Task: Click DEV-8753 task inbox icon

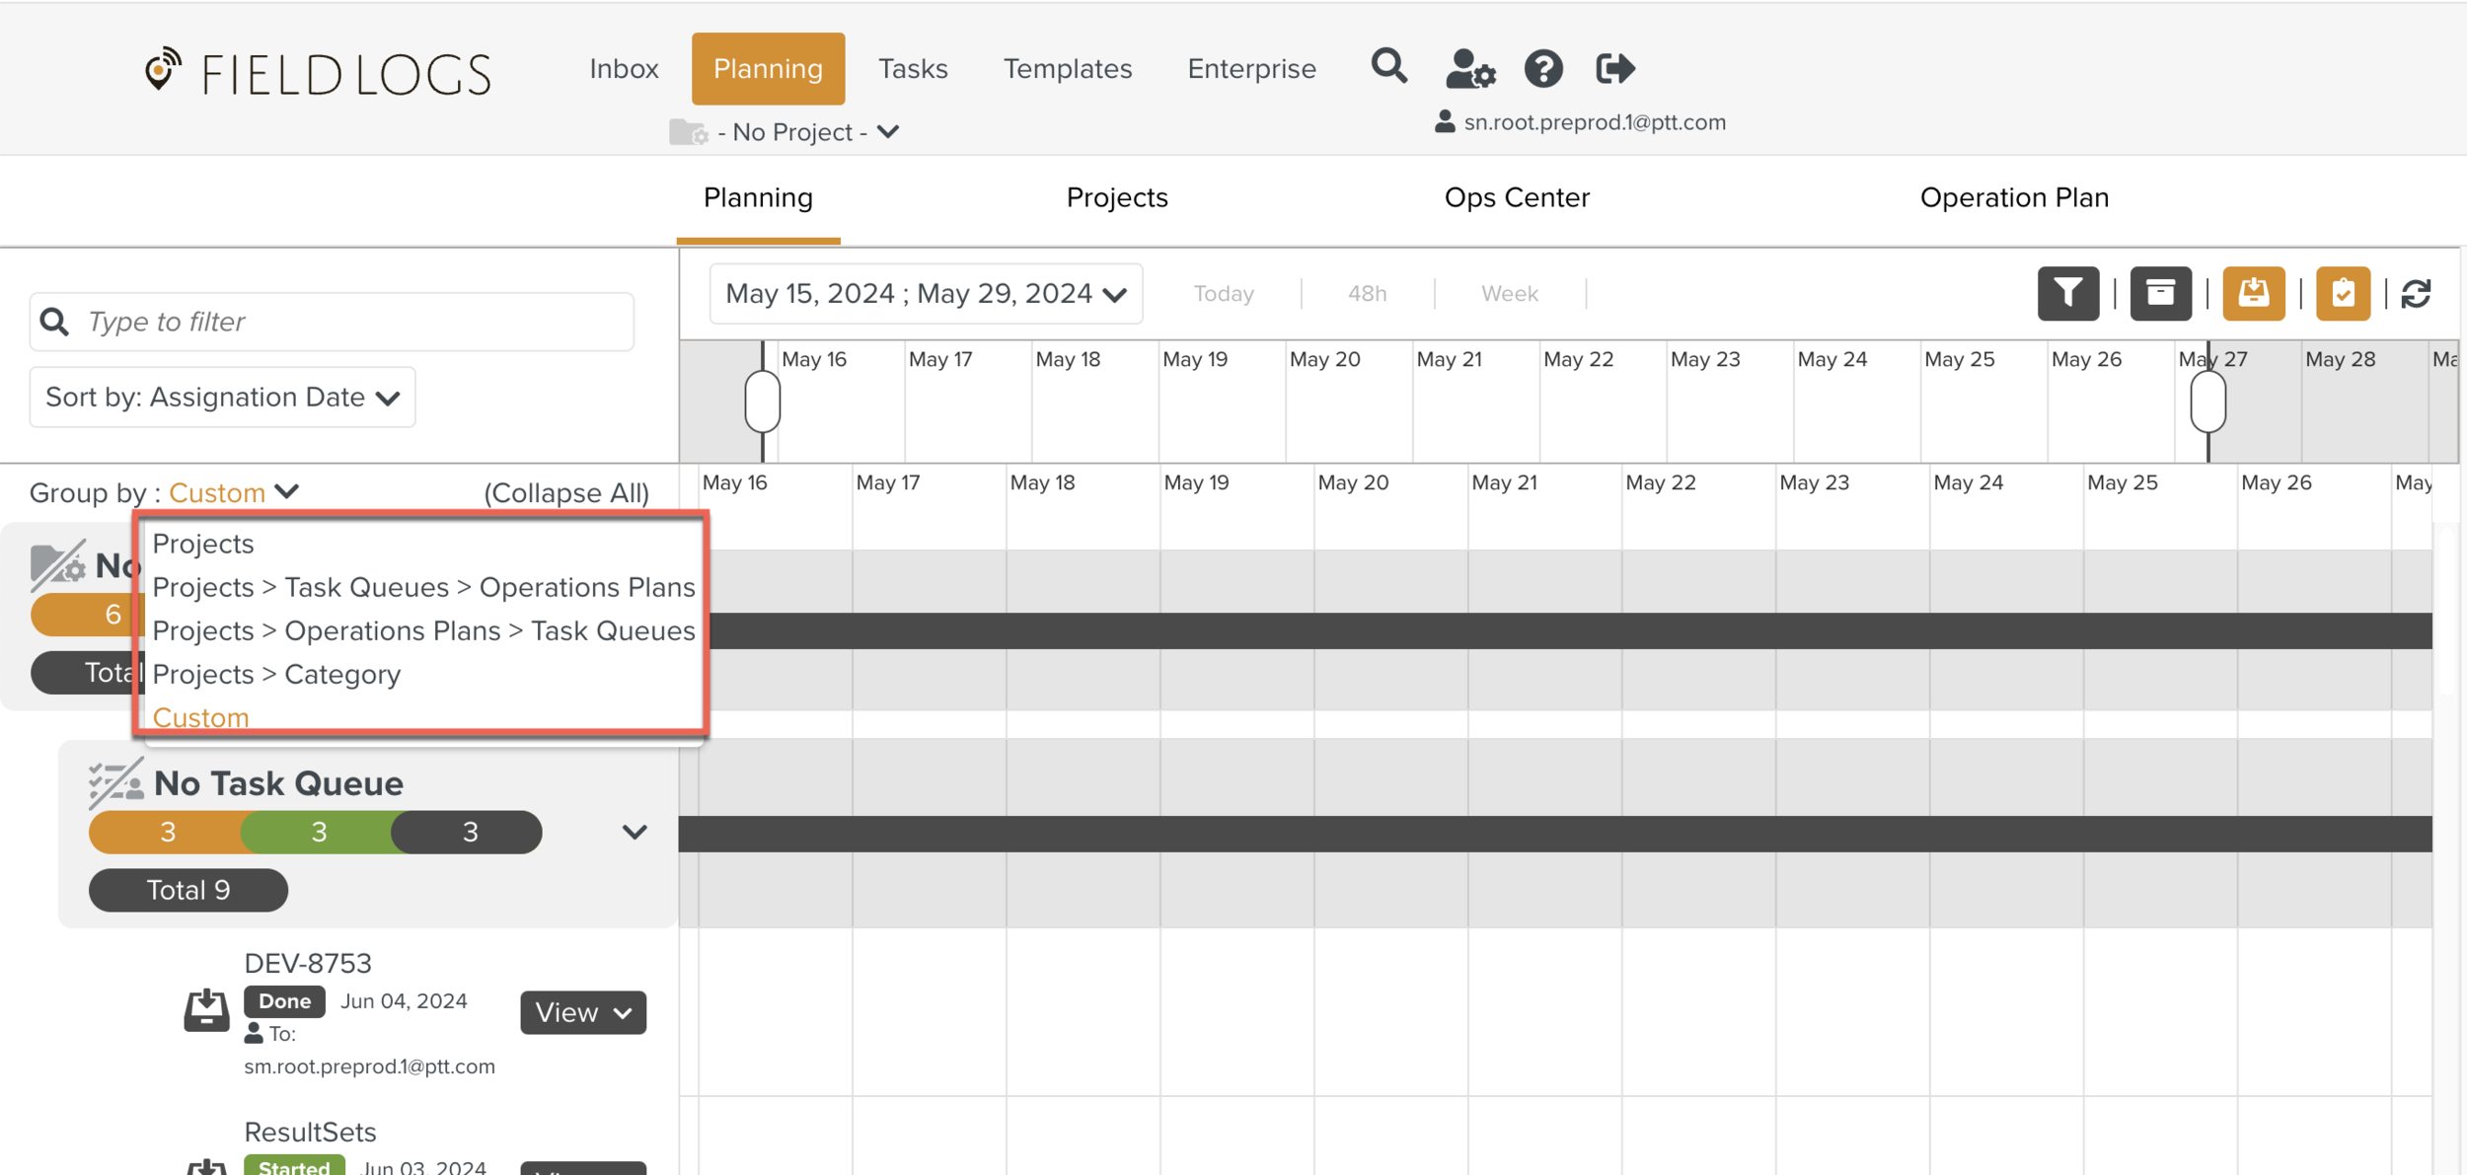Action: click(206, 1010)
